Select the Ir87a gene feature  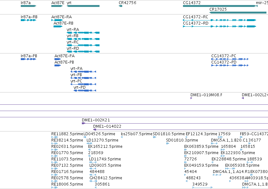(x=28, y=6)
